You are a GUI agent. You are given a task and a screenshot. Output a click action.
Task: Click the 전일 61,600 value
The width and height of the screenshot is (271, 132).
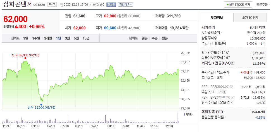coord(79,16)
